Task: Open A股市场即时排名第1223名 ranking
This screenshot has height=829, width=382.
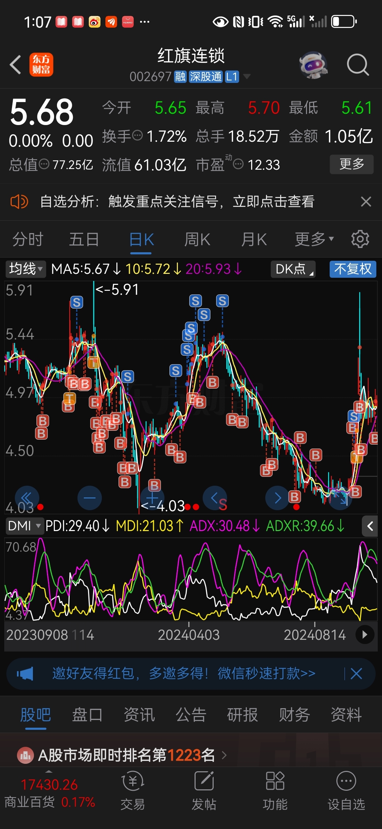Action: [x=127, y=755]
